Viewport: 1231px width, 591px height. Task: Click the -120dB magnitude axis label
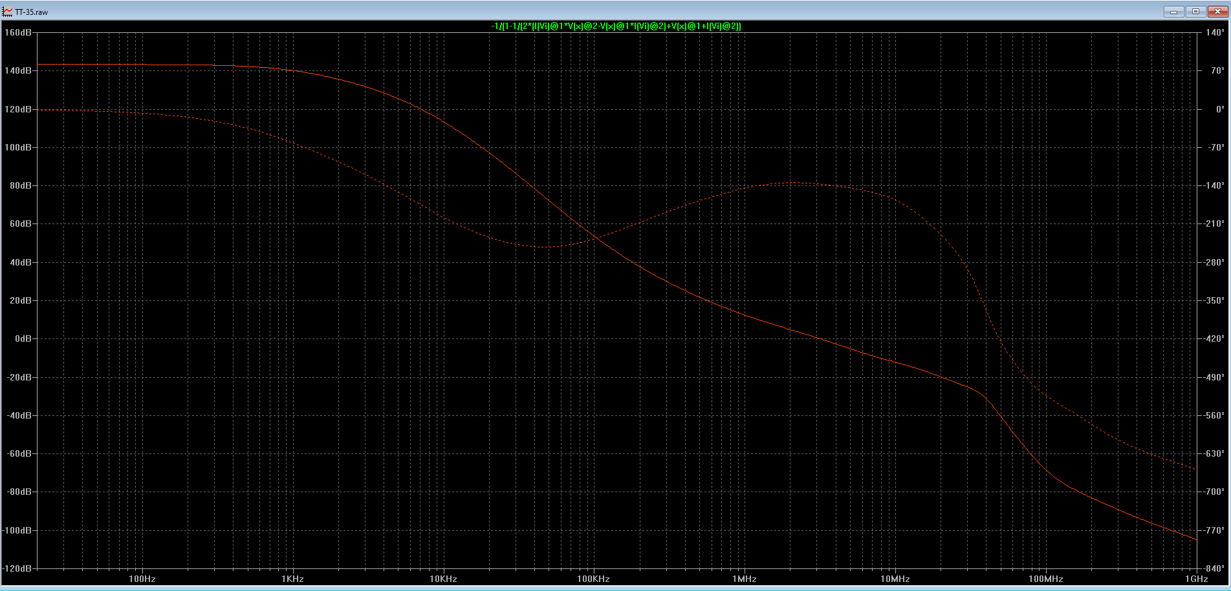click(x=16, y=568)
